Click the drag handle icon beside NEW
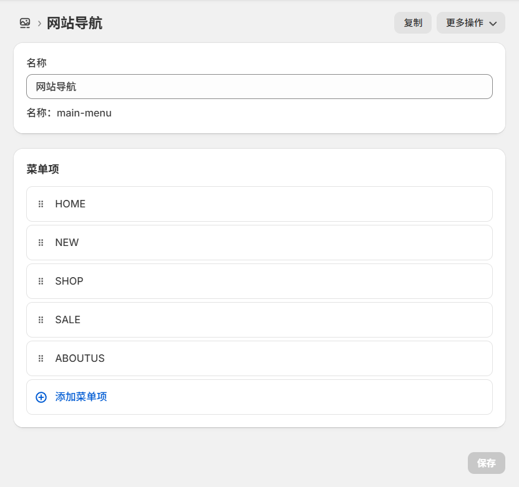The image size is (519, 487). (x=40, y=242)
